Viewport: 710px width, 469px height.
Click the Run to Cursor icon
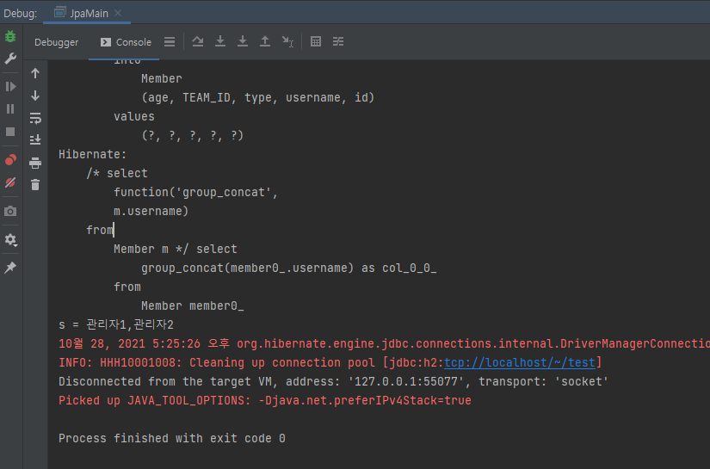click(287, 41)
